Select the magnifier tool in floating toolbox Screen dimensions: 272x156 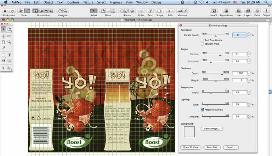pyautogui.click(x=9, y=42)
